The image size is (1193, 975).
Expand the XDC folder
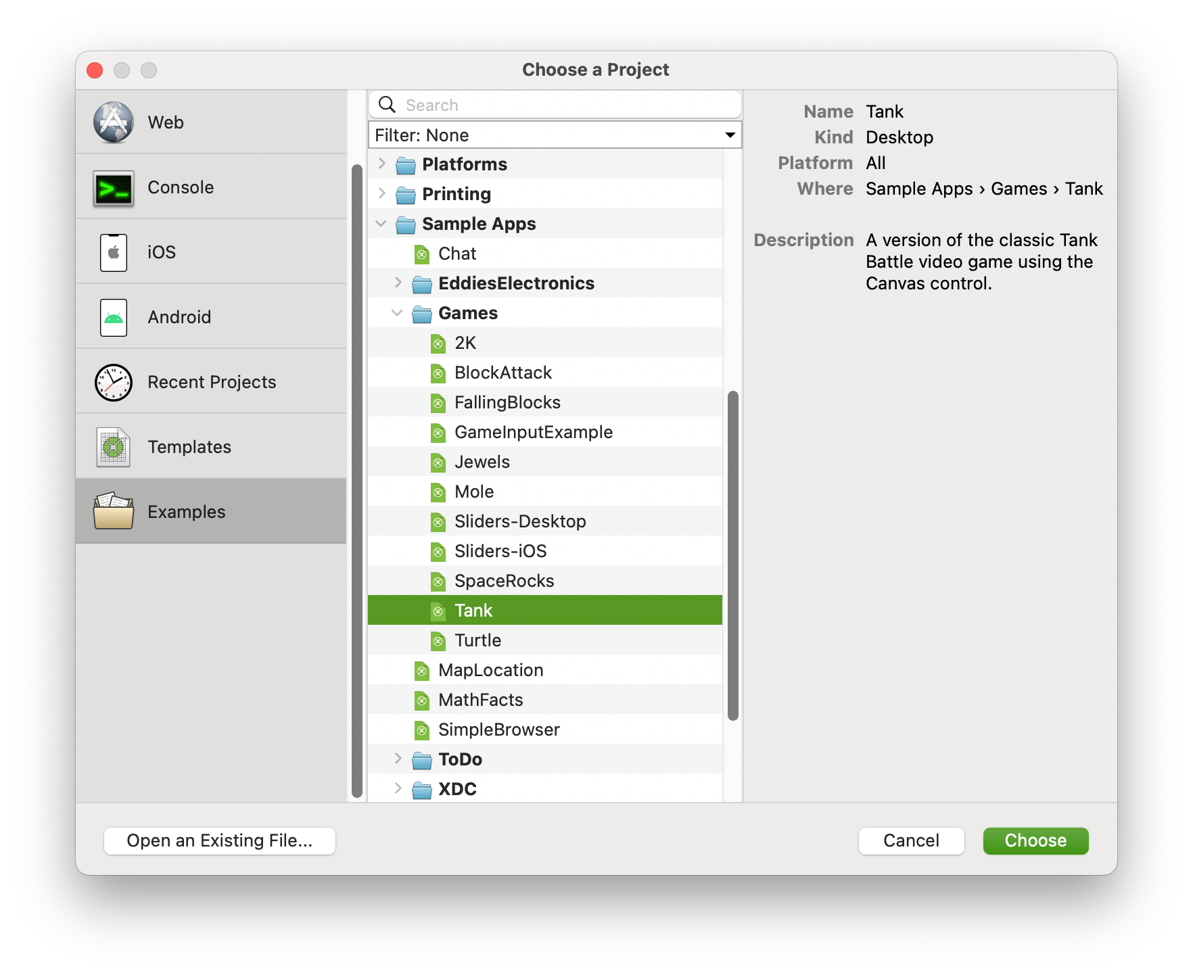[398, 788]
